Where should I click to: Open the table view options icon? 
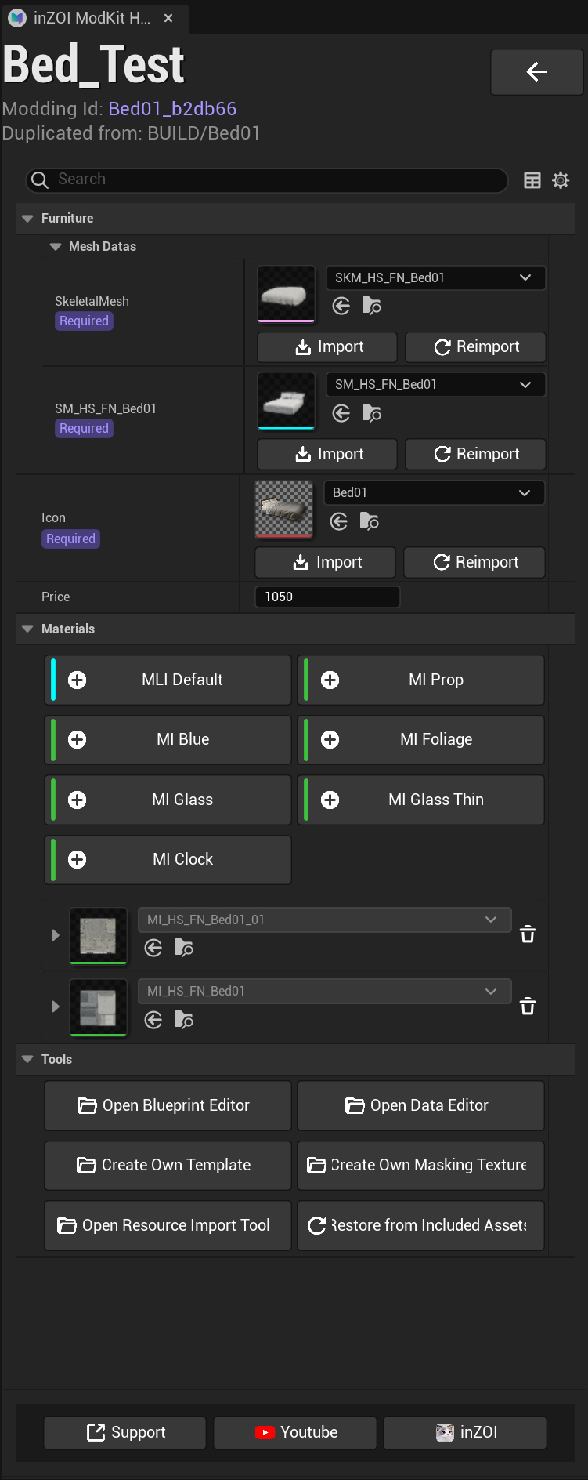[x=532, y=180]
